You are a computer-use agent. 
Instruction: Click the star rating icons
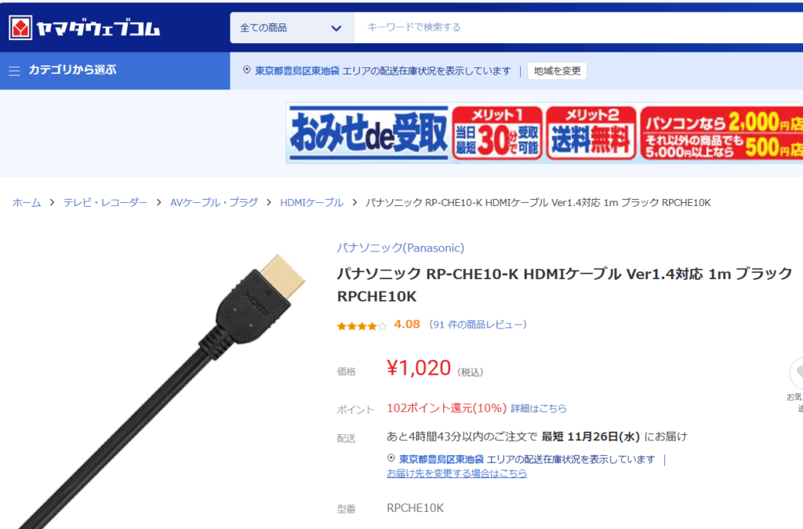coord(362,325)
